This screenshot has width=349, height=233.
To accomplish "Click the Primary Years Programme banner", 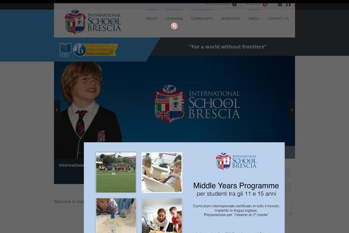I will click(102, 50).
